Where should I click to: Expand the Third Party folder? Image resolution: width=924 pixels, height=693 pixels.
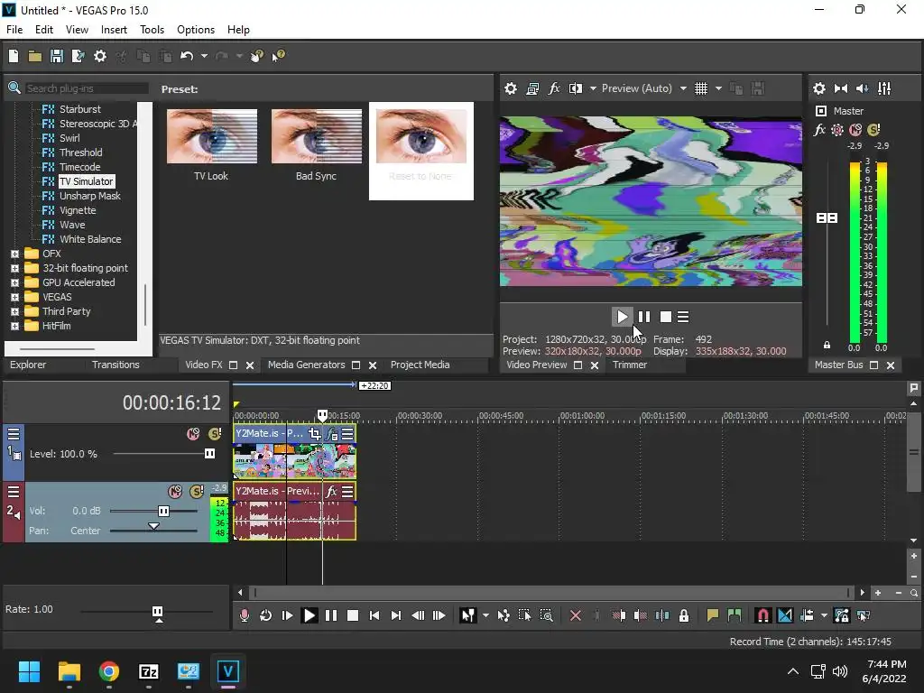pos(14,311)
